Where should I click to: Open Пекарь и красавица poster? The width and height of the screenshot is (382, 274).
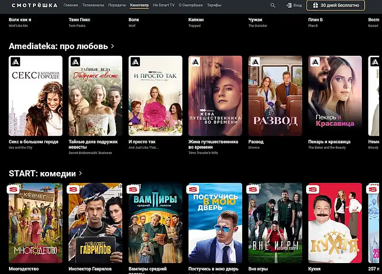coord(335,96)
